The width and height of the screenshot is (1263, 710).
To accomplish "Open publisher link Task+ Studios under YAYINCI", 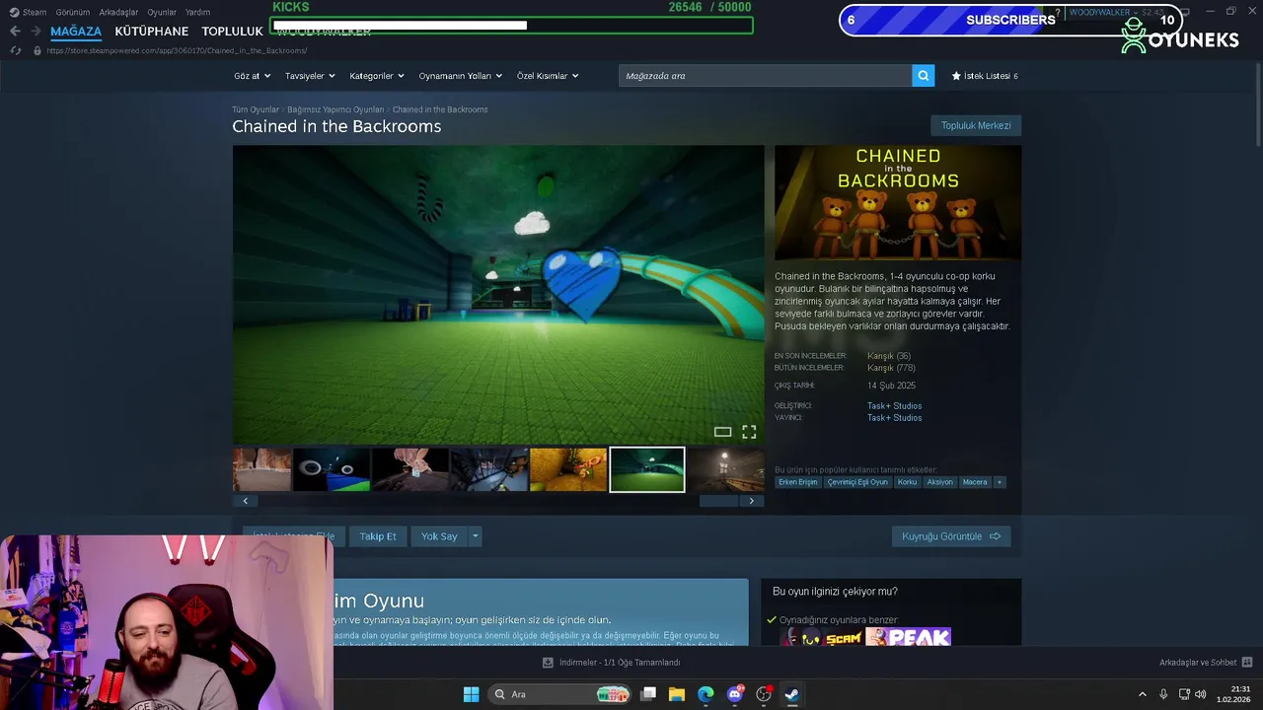I will 894,417.
